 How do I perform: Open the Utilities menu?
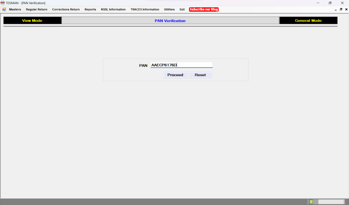[x=169, y=9]
